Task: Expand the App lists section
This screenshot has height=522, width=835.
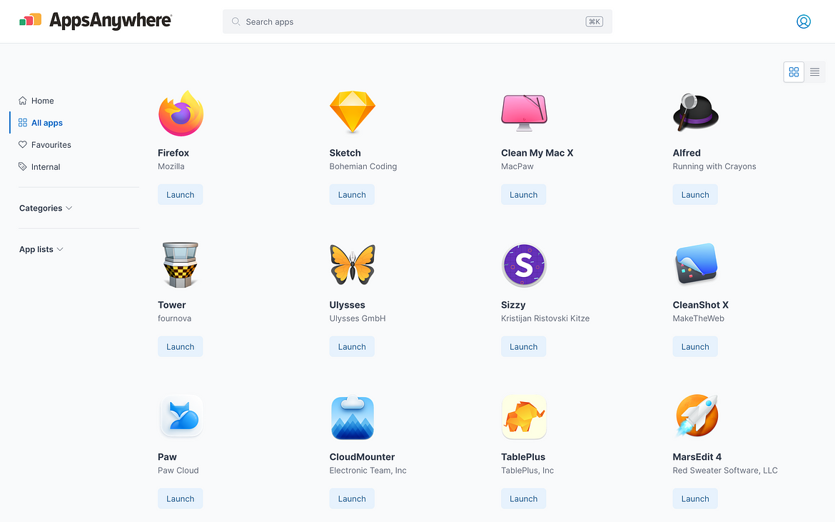Action: [41, 249]
